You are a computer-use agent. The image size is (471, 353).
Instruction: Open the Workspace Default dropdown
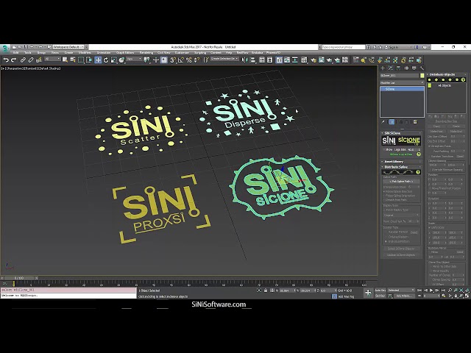(70, 47)
